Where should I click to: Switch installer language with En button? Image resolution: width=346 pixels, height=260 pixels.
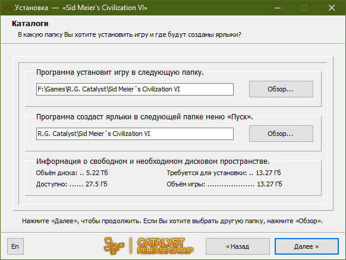[15, 246]
